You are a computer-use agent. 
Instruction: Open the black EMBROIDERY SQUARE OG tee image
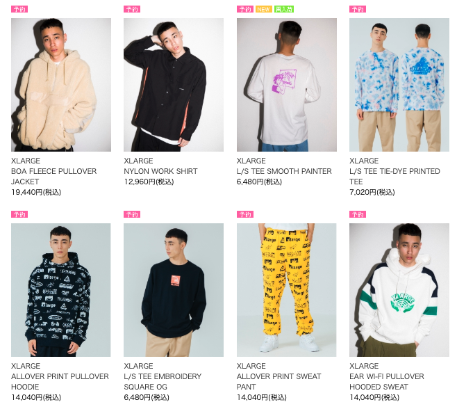[x=174, y=290]
